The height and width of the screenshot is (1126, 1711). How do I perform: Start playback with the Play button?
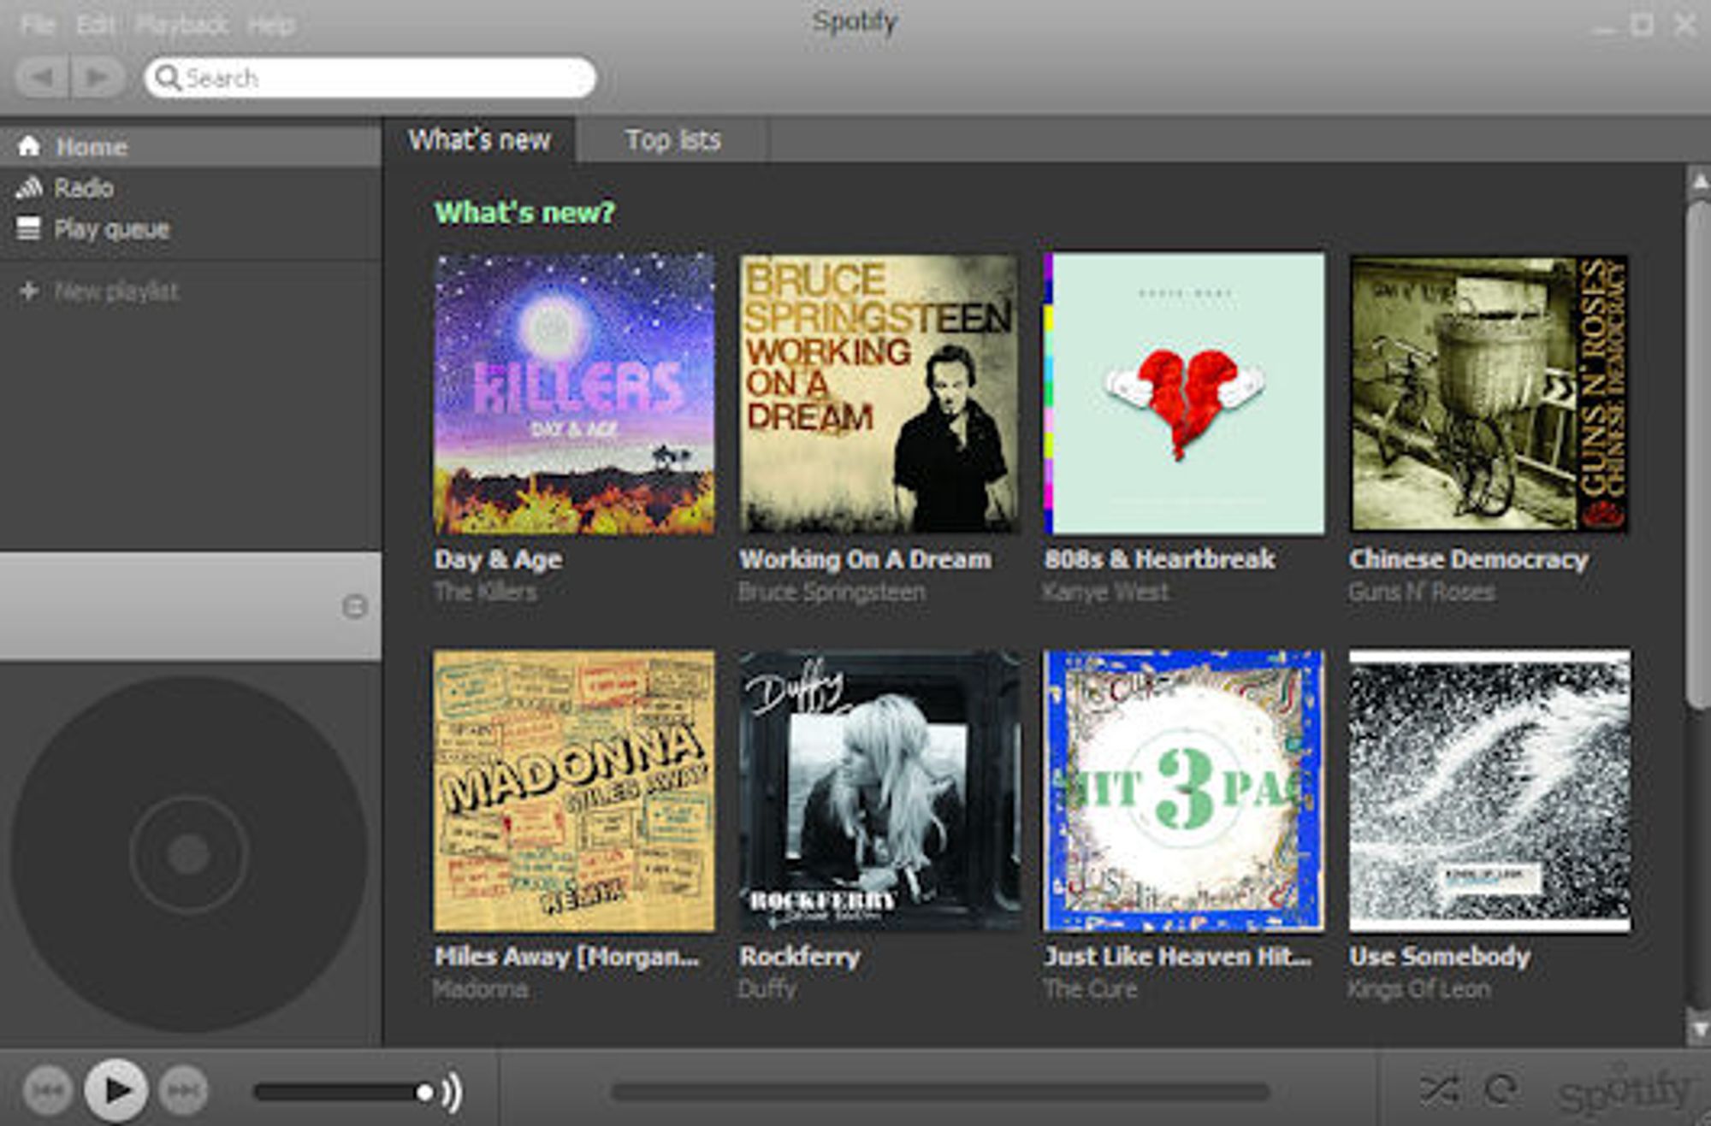click(115, 1090)
